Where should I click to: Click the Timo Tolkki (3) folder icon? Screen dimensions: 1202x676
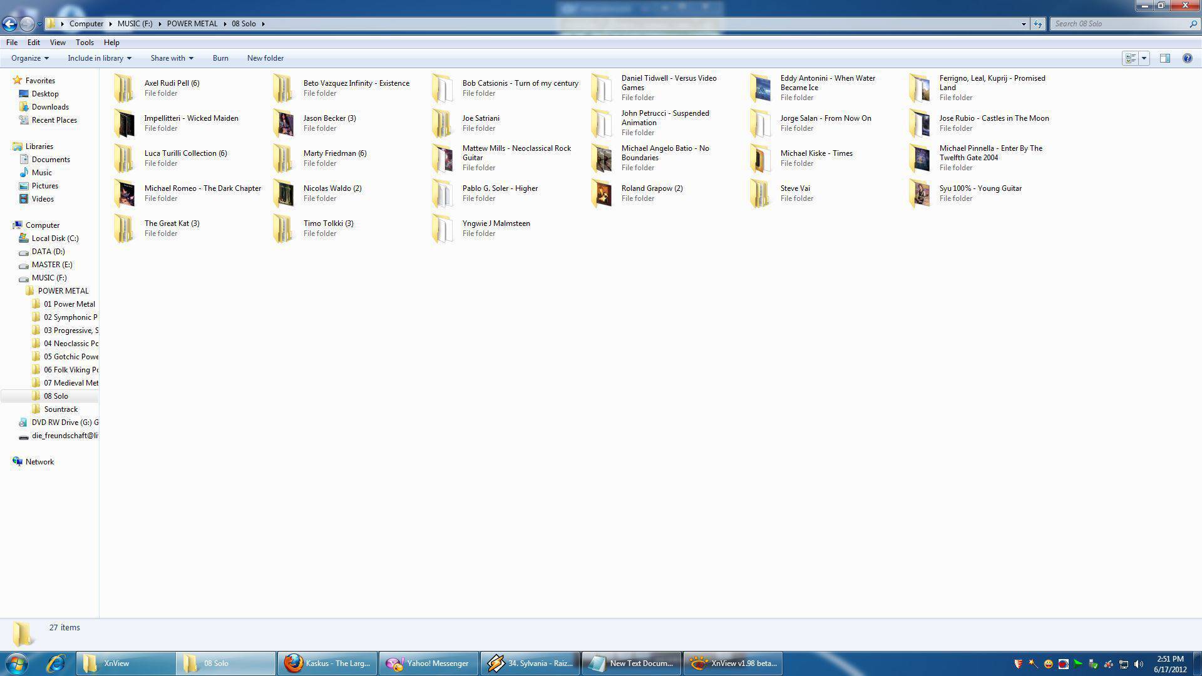pyautogui.click(x=283, y=228)
